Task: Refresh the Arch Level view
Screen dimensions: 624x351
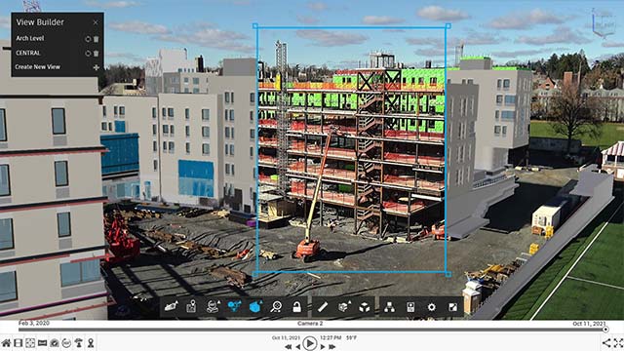Action: point(88,39)
